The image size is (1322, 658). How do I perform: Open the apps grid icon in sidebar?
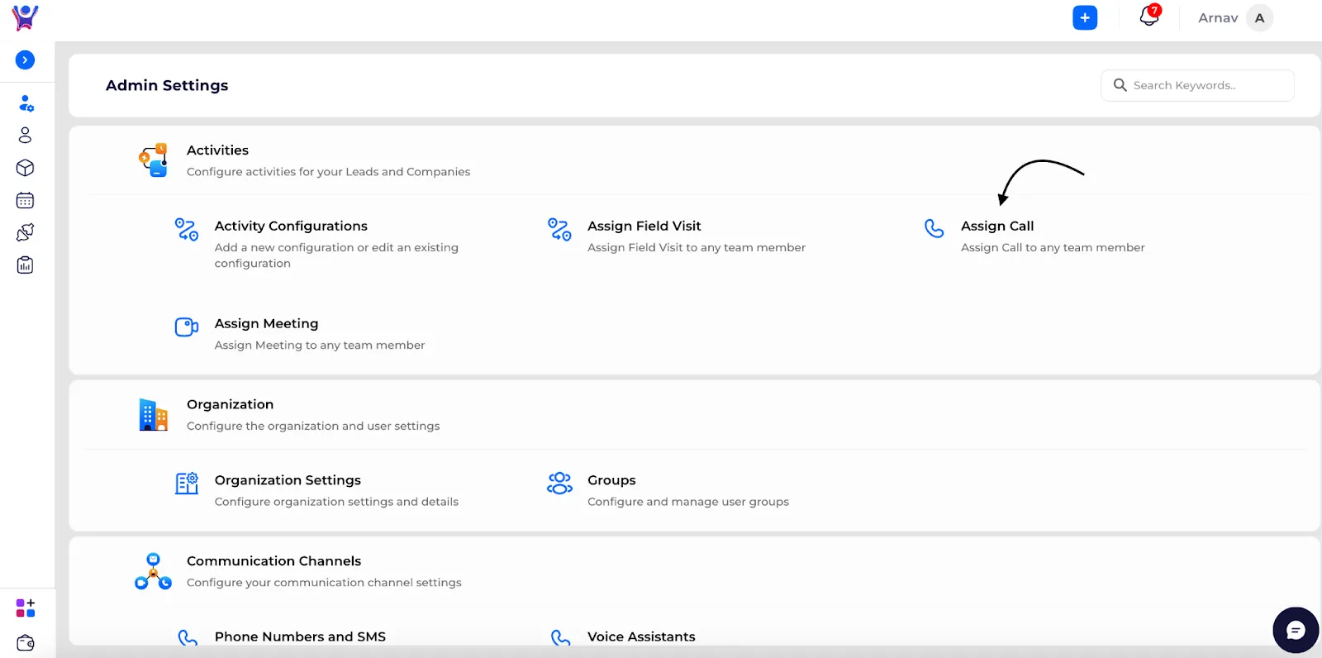coord(26,608)
